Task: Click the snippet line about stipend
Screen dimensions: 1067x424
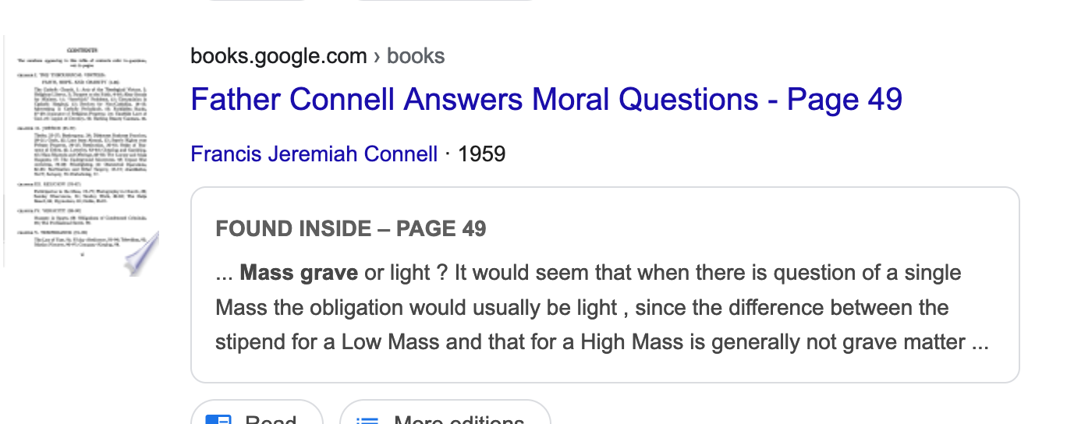Action: point(602,341)
